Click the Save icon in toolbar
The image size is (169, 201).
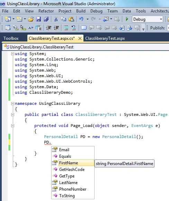pos(38,19)
